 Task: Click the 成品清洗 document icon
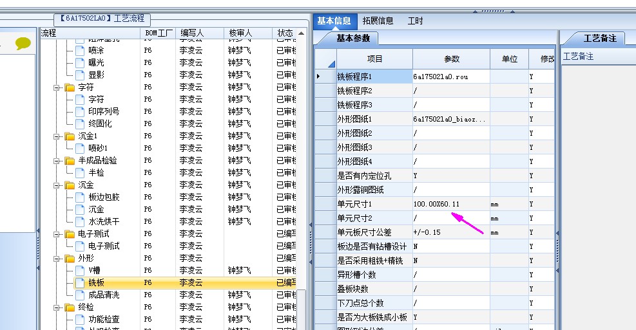pyautogui.click(x=80, y=295)
